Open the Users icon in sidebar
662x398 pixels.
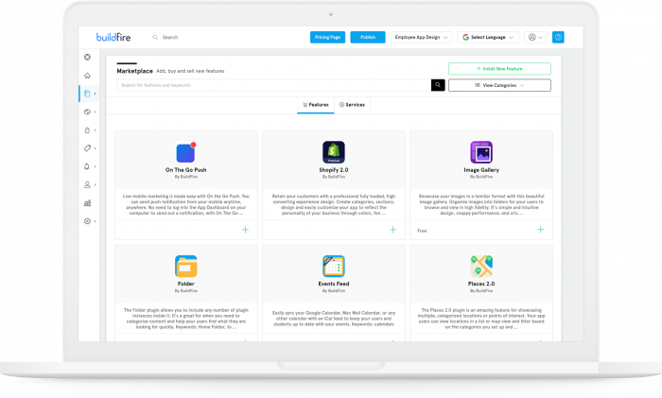pyautogui.click(x=87, y=185)
